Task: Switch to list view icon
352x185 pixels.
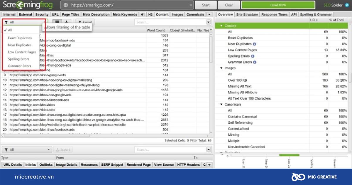Action: tap(57, 22)
